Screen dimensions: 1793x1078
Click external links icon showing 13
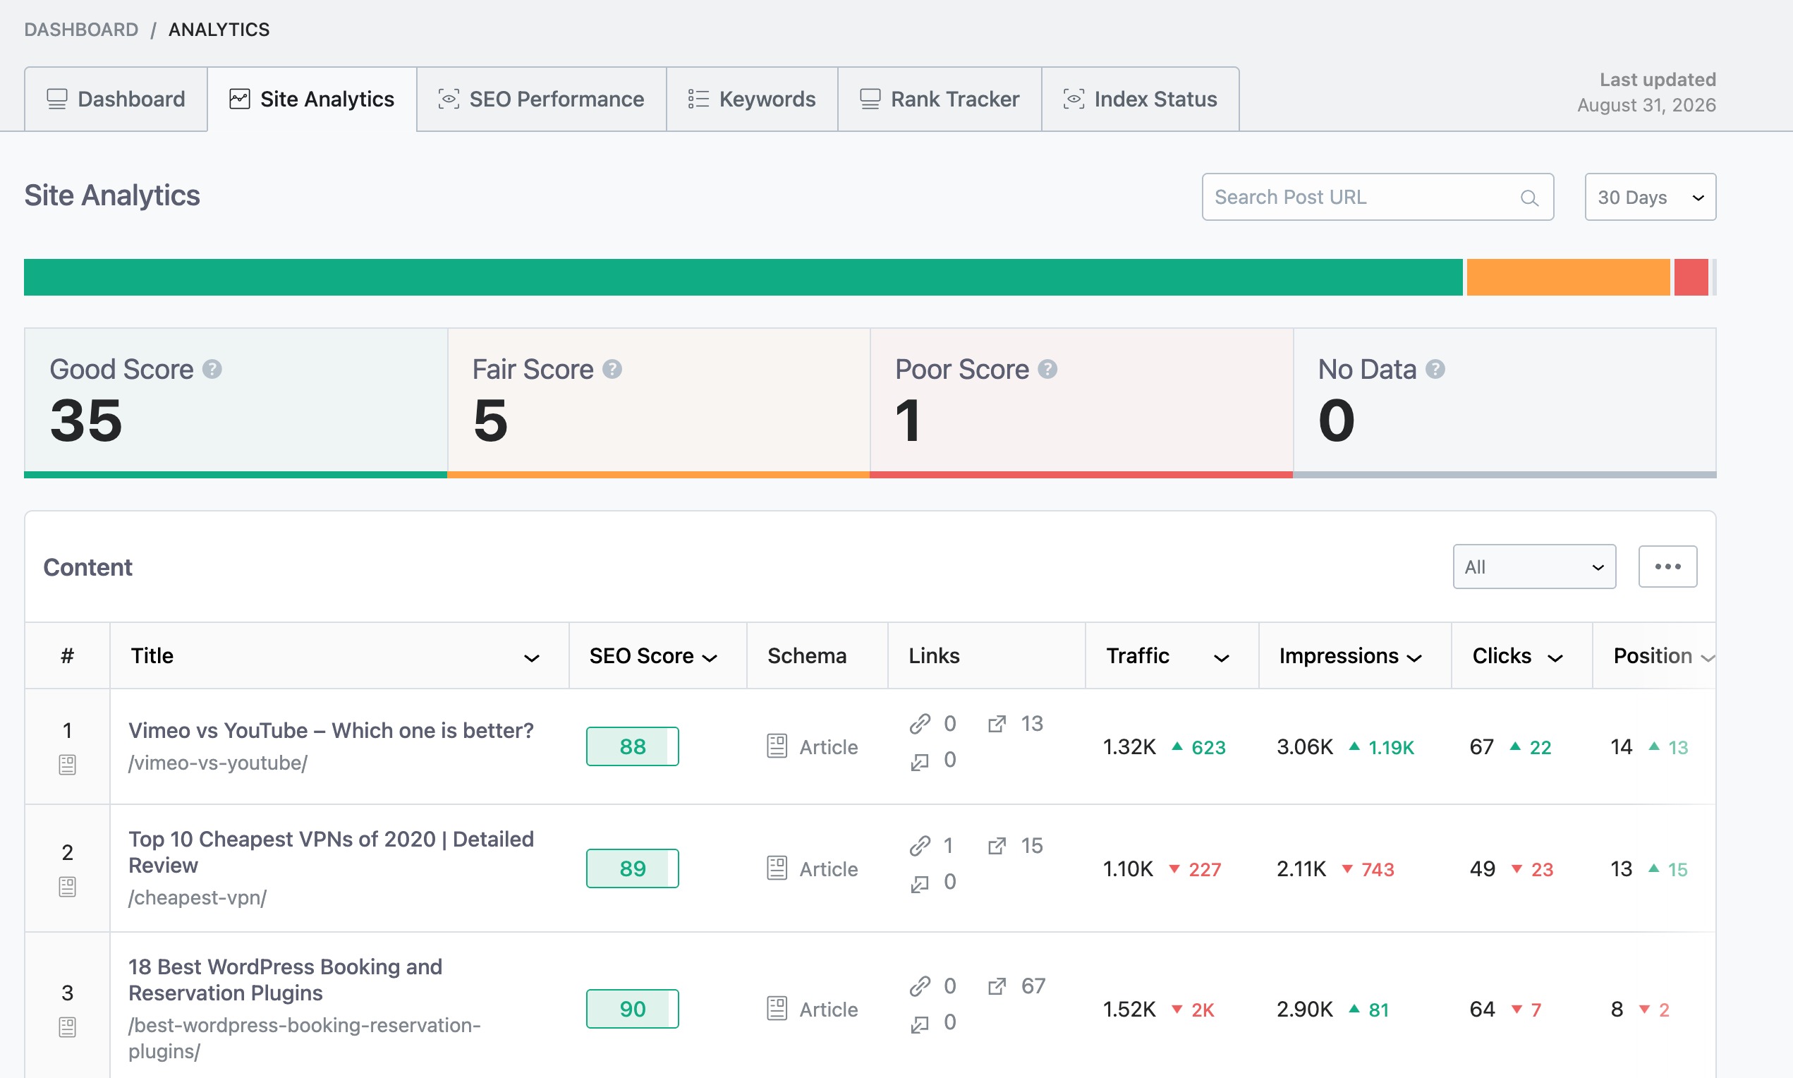click(x=997, y=724)
